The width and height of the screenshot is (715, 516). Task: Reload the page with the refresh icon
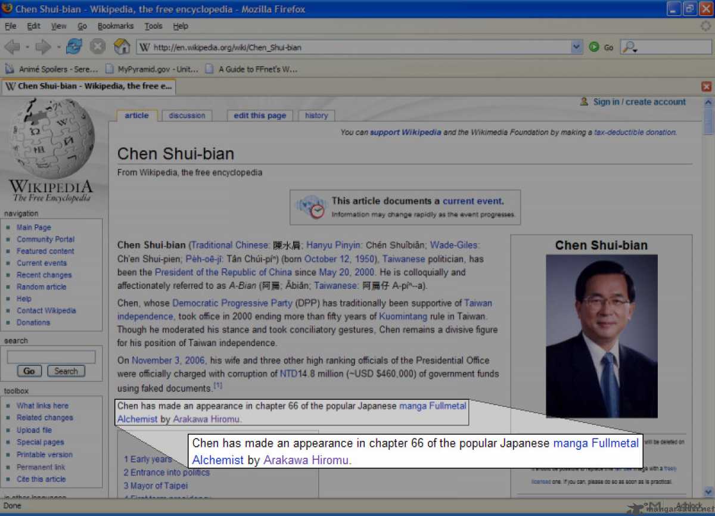pos(74,47)
